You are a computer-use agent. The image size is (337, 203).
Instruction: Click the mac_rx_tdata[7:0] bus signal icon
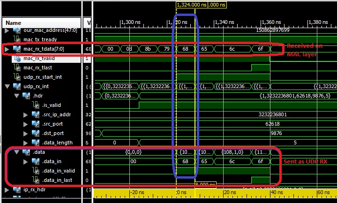point(16,49)
